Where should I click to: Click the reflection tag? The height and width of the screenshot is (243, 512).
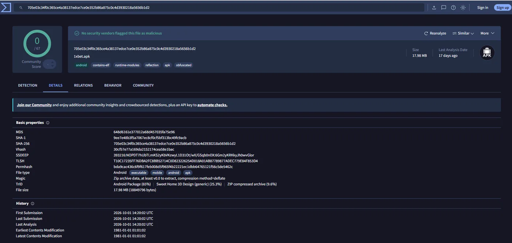[x=152, y=65]
